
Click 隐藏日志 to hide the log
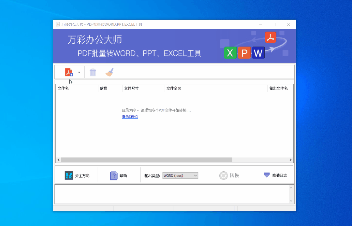[x=275, y=175]
